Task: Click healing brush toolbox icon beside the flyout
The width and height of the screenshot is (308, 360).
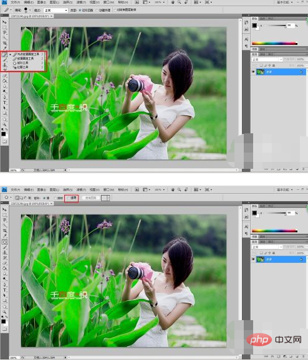Action: point(4,55)
